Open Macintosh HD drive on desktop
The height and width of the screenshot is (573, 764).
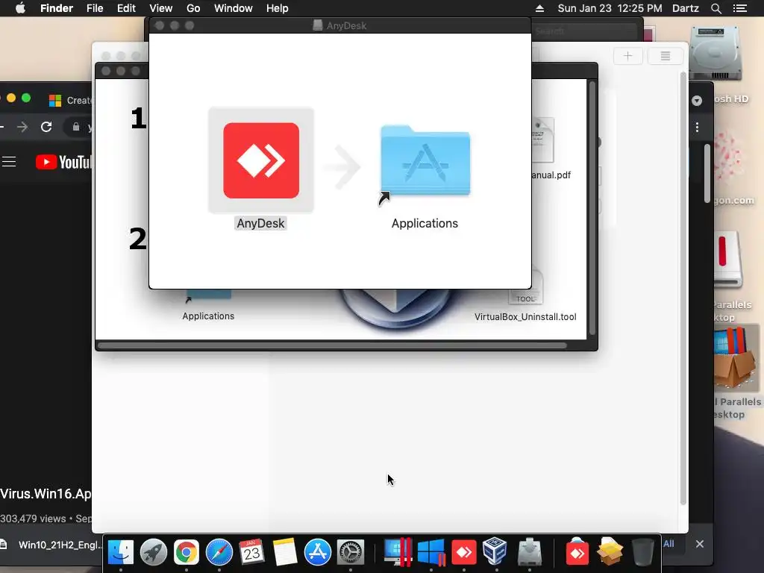pyautogui.click(x=716, y=54)
